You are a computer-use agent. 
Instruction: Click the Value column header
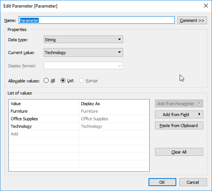(44, 104)
